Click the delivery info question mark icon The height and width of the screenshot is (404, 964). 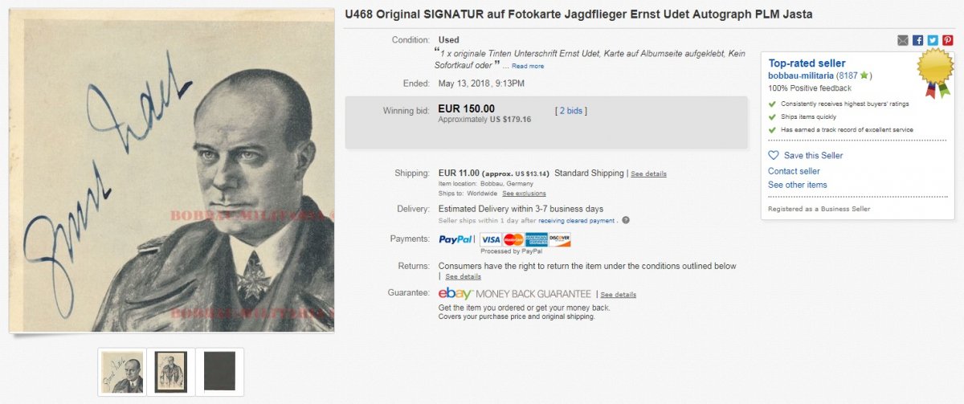click(x=626, y=220)
